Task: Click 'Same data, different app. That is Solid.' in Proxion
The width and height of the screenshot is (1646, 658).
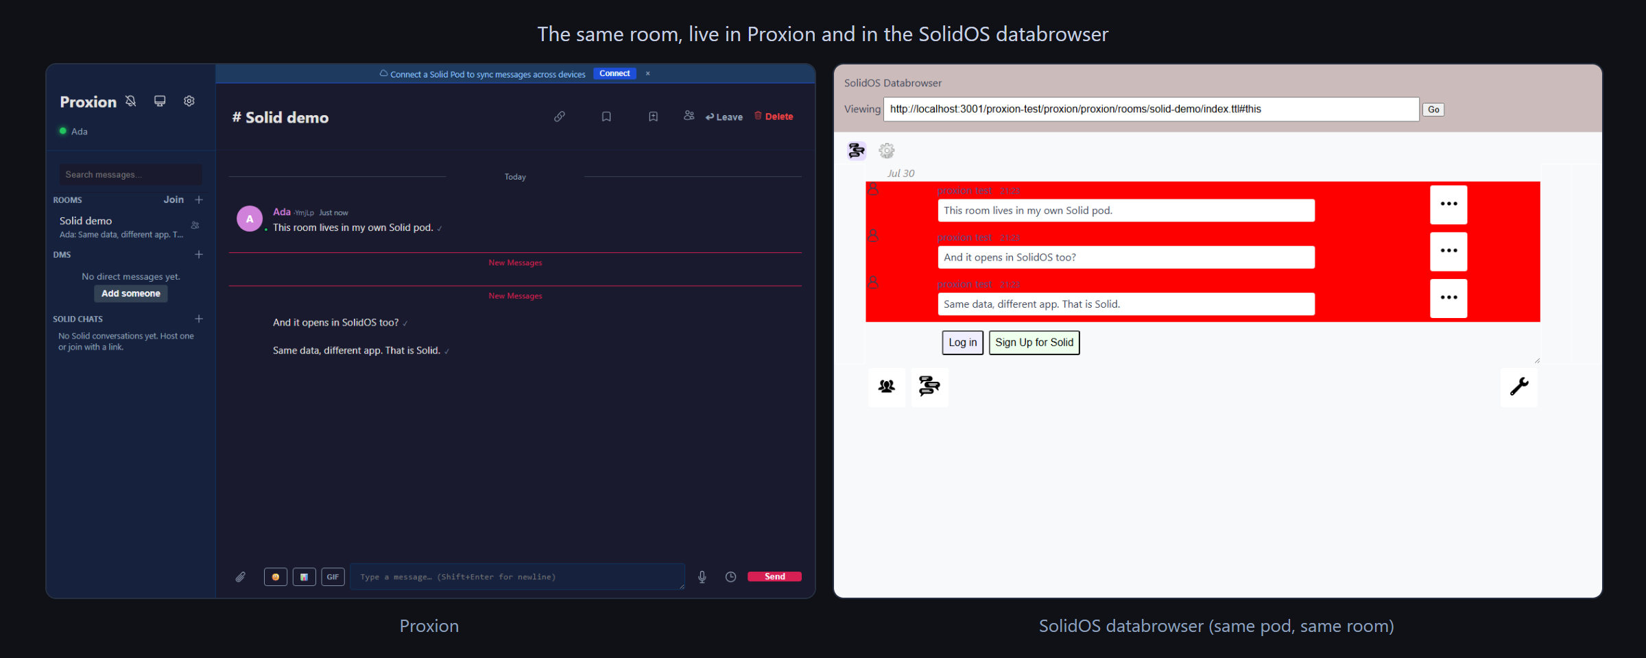Action: (x=357, y=350)
